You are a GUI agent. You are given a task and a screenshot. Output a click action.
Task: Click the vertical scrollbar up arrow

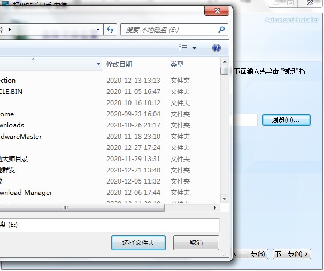pyautogui.click(x=225, y=62)
